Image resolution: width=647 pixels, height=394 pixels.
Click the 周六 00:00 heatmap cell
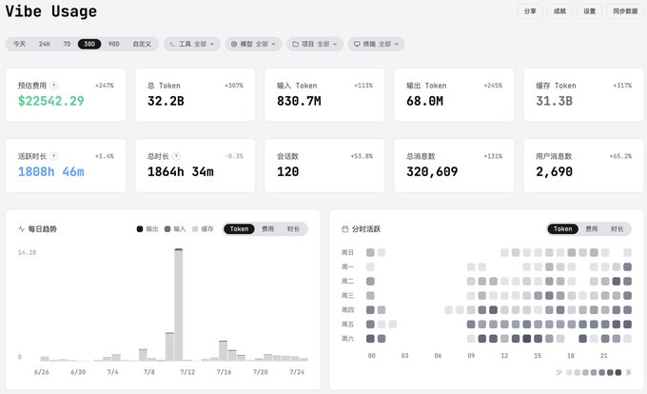(x=370, y=339)
